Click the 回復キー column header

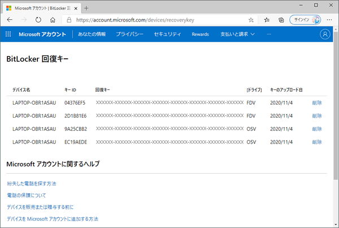tap(103, 90)
